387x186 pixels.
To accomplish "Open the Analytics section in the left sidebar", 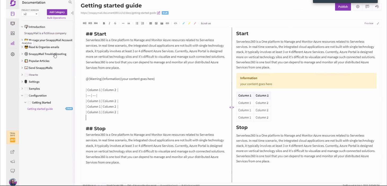I will click(x=12, y=43).
